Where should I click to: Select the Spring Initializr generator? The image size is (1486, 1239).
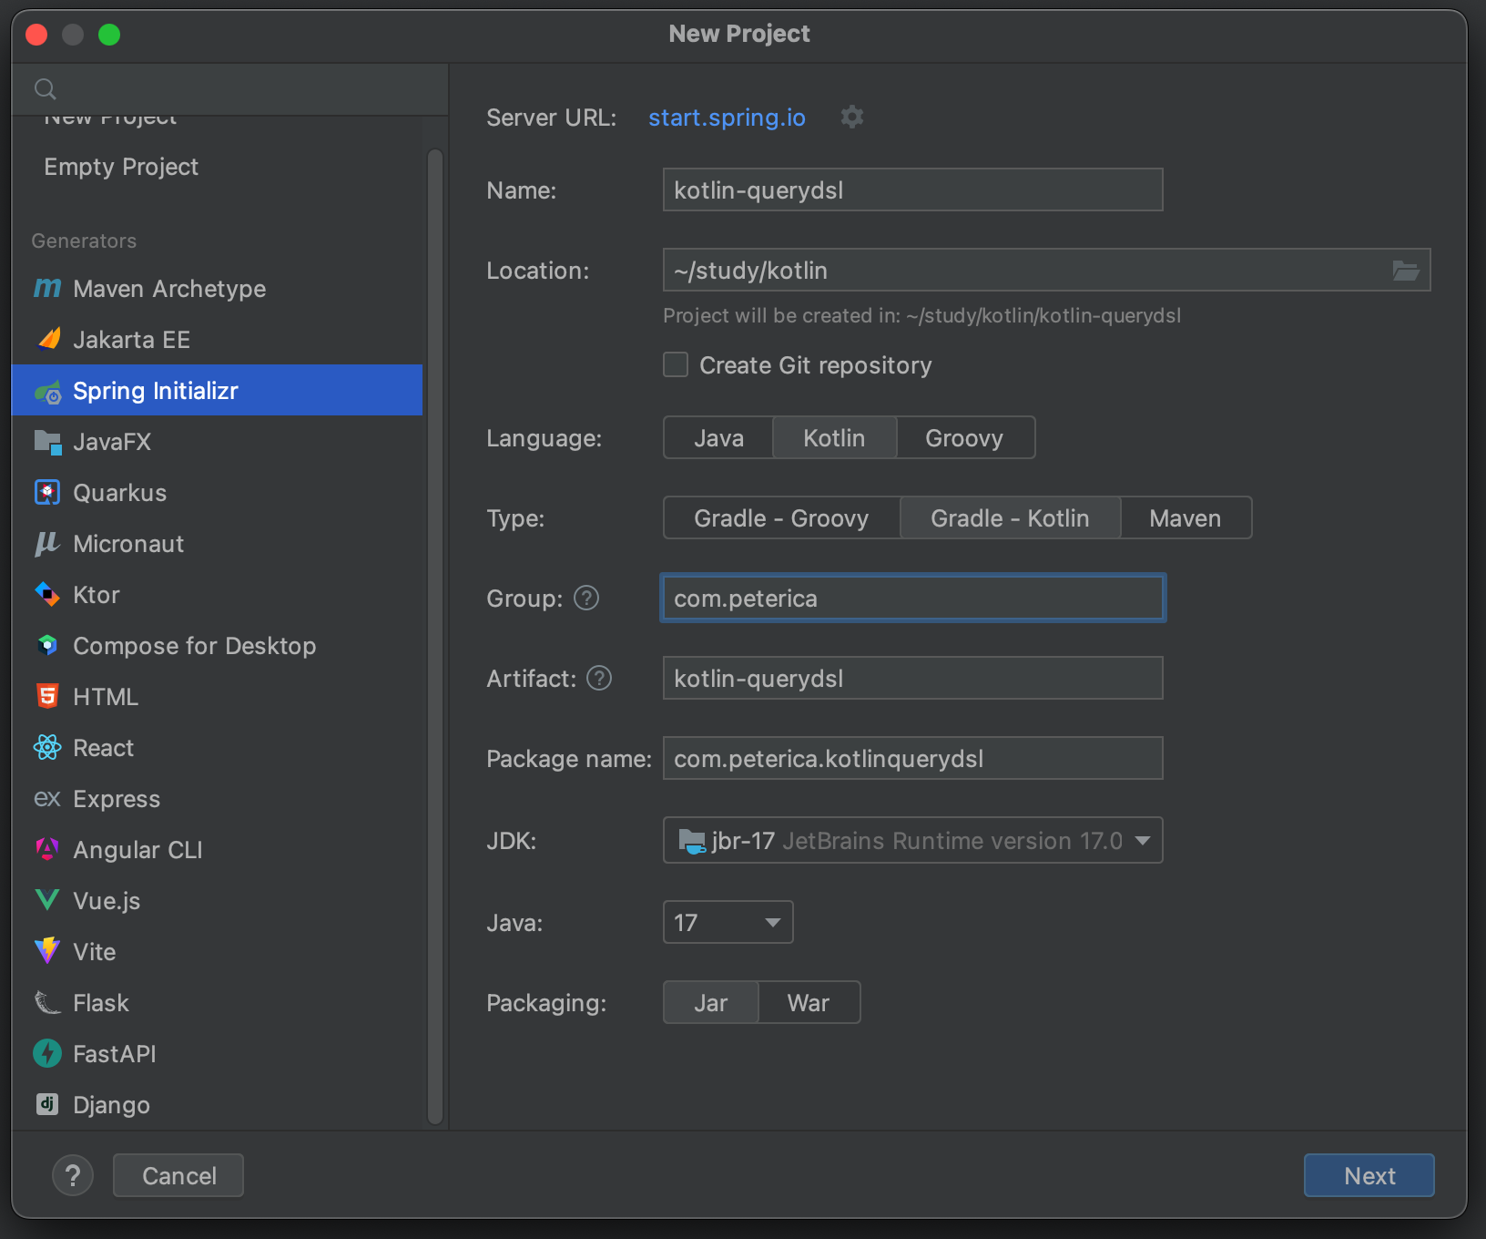(x=217, y=391)
